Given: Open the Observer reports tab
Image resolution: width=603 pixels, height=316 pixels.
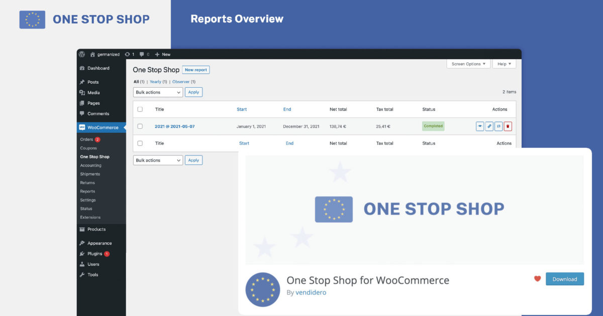Looking at the screenshot, I should pos(181,81).
